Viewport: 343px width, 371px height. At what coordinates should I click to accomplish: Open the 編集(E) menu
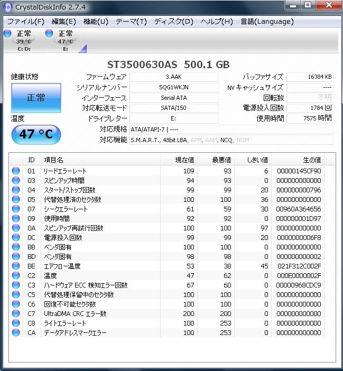[63, 22]
